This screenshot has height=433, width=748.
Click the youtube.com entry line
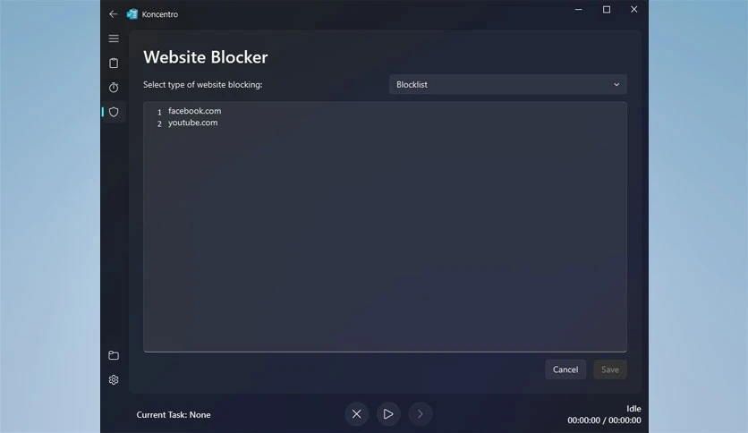[x=192, y=123]
